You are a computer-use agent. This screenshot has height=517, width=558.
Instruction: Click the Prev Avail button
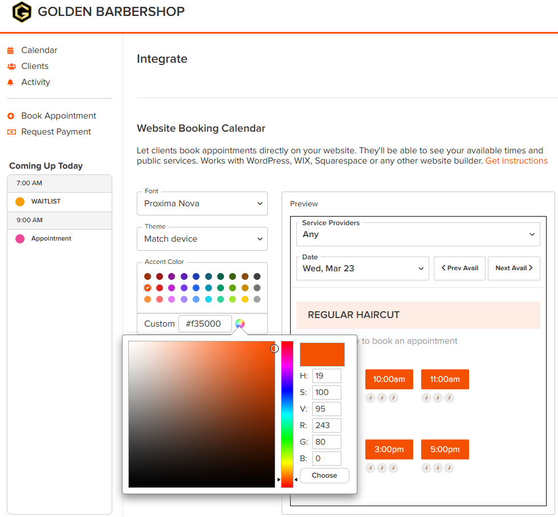coord(459,268)
